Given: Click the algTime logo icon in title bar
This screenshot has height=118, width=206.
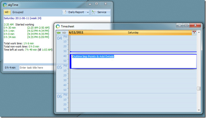Looking at the screenshot, I should [x=5, y=5].
